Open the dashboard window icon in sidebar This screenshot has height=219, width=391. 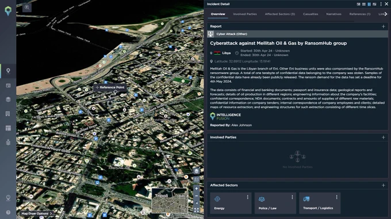pos(8,85)
